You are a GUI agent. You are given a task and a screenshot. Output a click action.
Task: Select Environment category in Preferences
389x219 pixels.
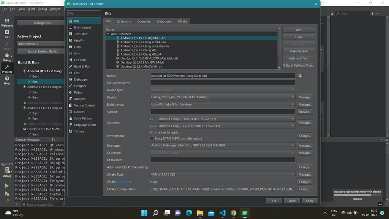point(84,27)
